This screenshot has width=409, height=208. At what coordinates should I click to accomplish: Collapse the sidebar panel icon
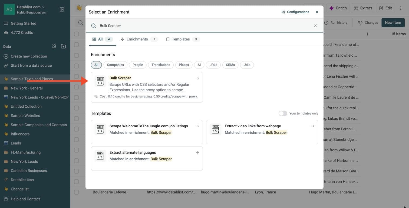(62, 9)
